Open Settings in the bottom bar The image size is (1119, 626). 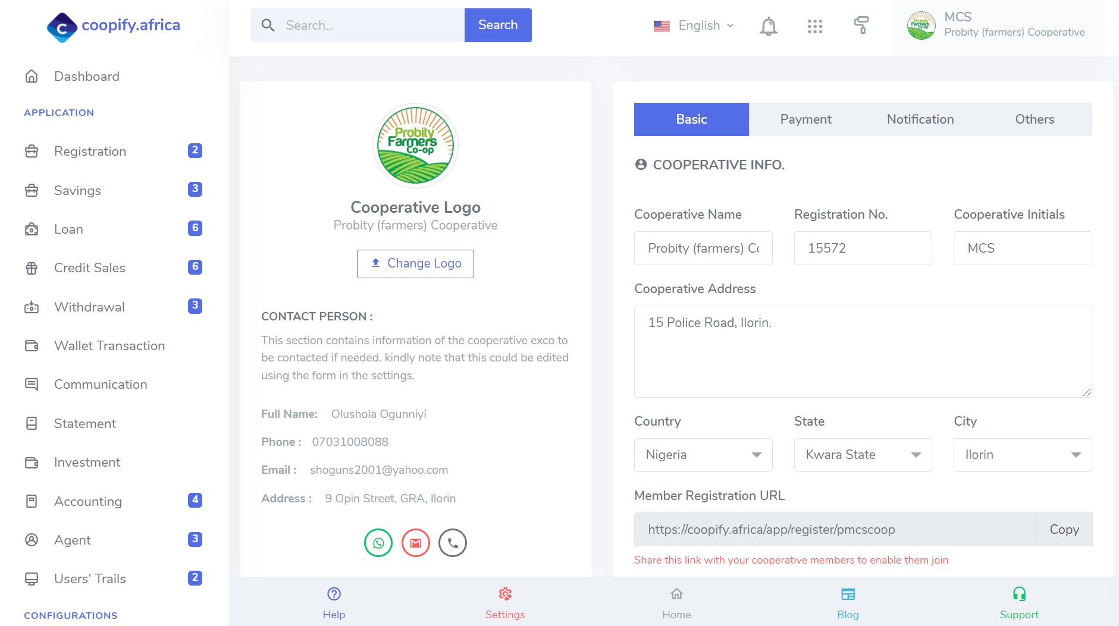[505, 603]
